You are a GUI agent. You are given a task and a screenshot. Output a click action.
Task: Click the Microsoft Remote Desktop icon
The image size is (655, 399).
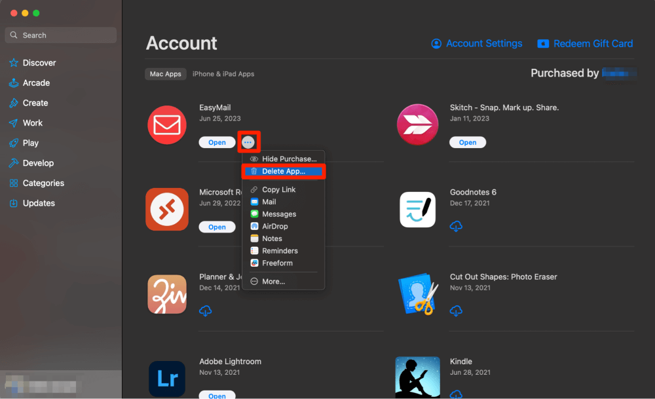(x=167, y=209)
